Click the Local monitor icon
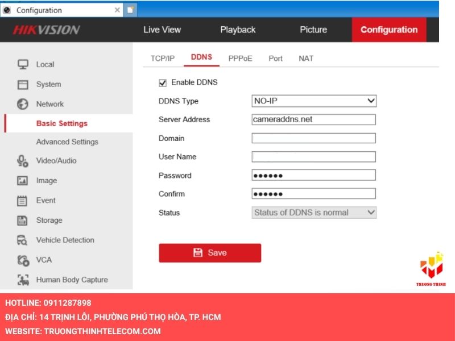The image size is (455, 341). pos(23,64)
